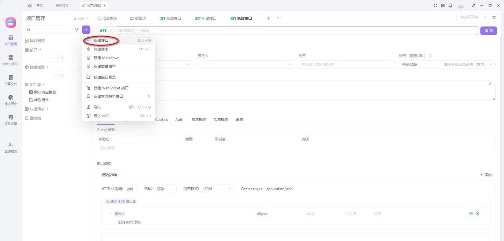
Task: Open the 自动化测试 panel in left rail
Action: 10,60
